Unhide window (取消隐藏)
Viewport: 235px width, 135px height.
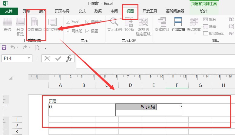pyautogui.click(x=213, y=33)
